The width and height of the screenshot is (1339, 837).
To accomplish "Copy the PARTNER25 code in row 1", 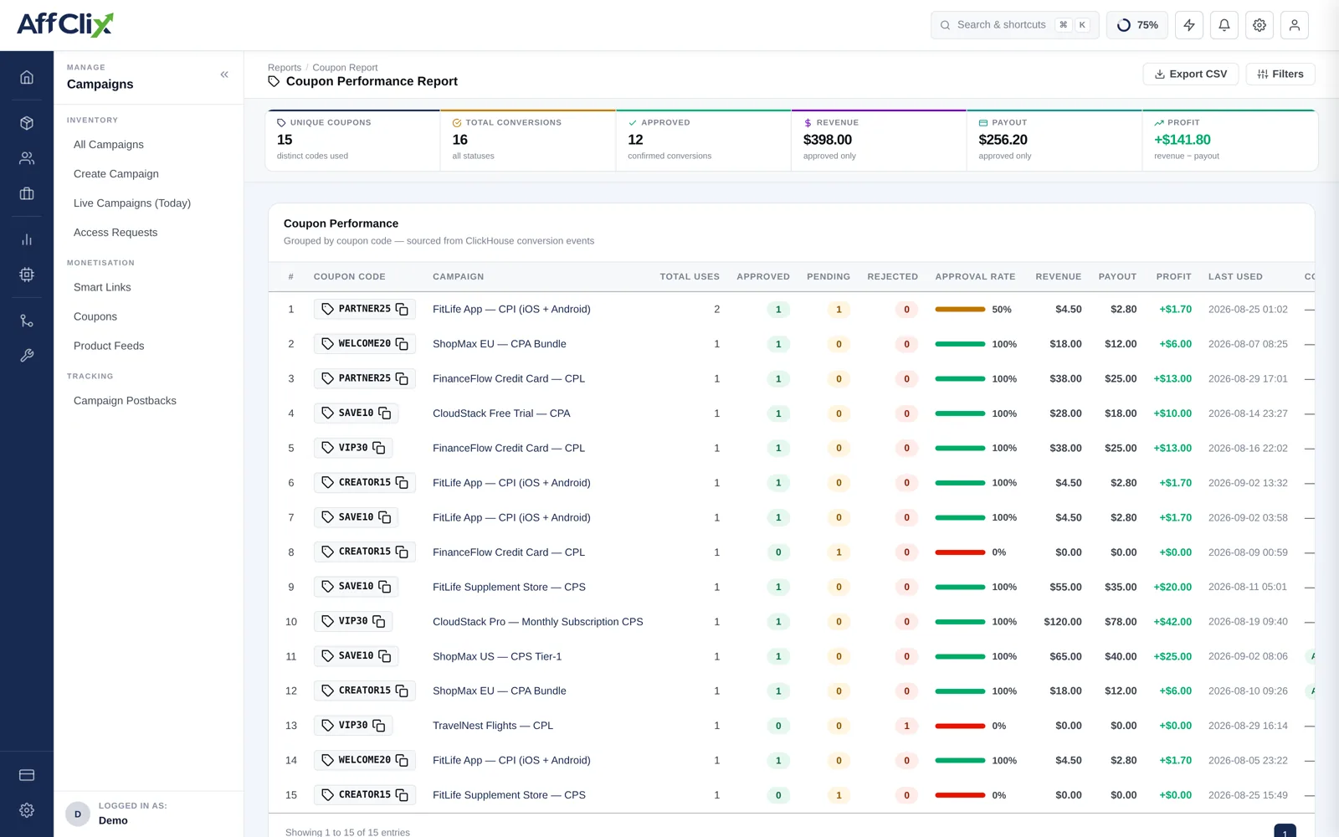I will pos(402,310).
